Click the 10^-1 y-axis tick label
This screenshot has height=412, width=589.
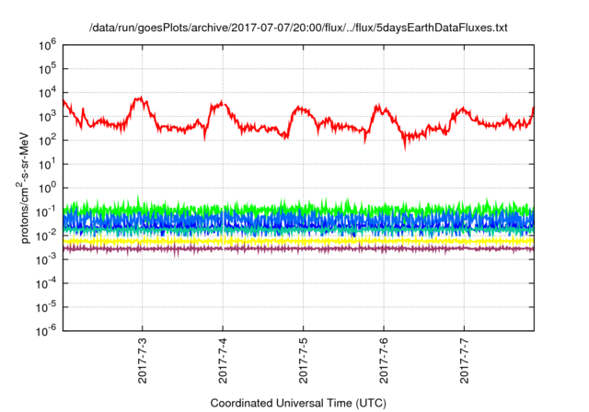click(x=47, y=212)
